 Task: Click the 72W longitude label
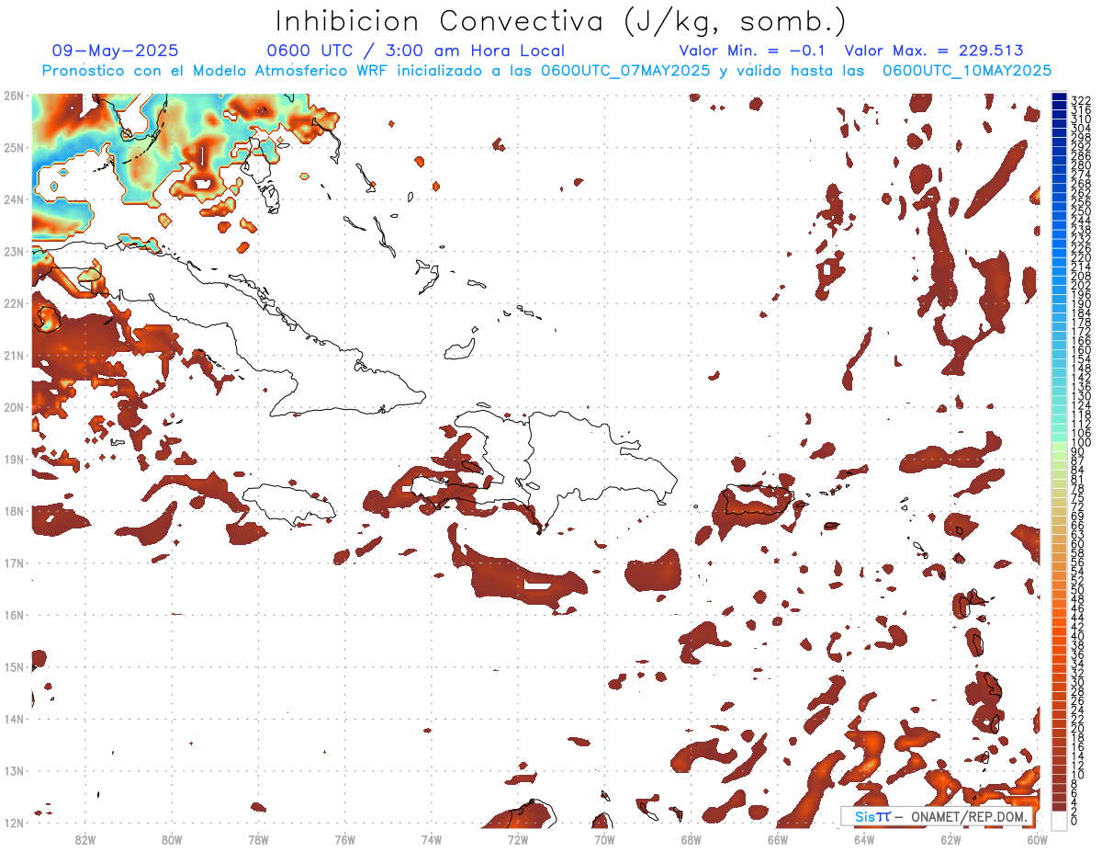point(518,839)
